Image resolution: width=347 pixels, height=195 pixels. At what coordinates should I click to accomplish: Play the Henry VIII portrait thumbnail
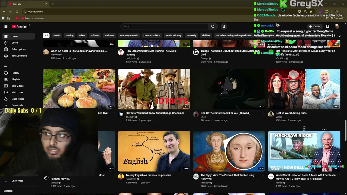[229, 151]
